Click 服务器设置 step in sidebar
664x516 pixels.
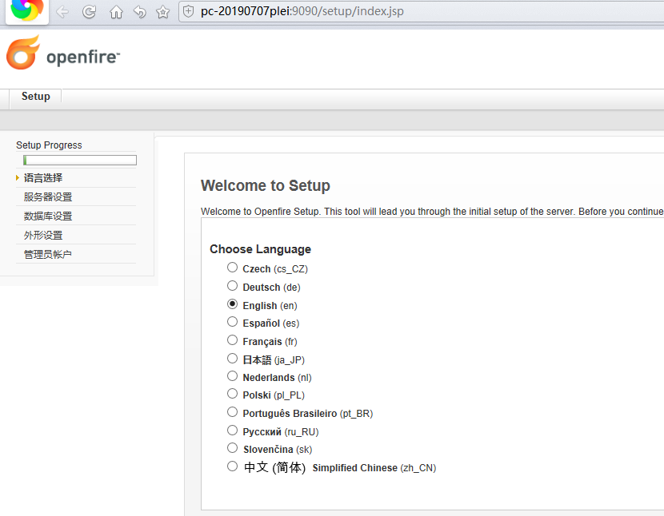click(48, 196)
